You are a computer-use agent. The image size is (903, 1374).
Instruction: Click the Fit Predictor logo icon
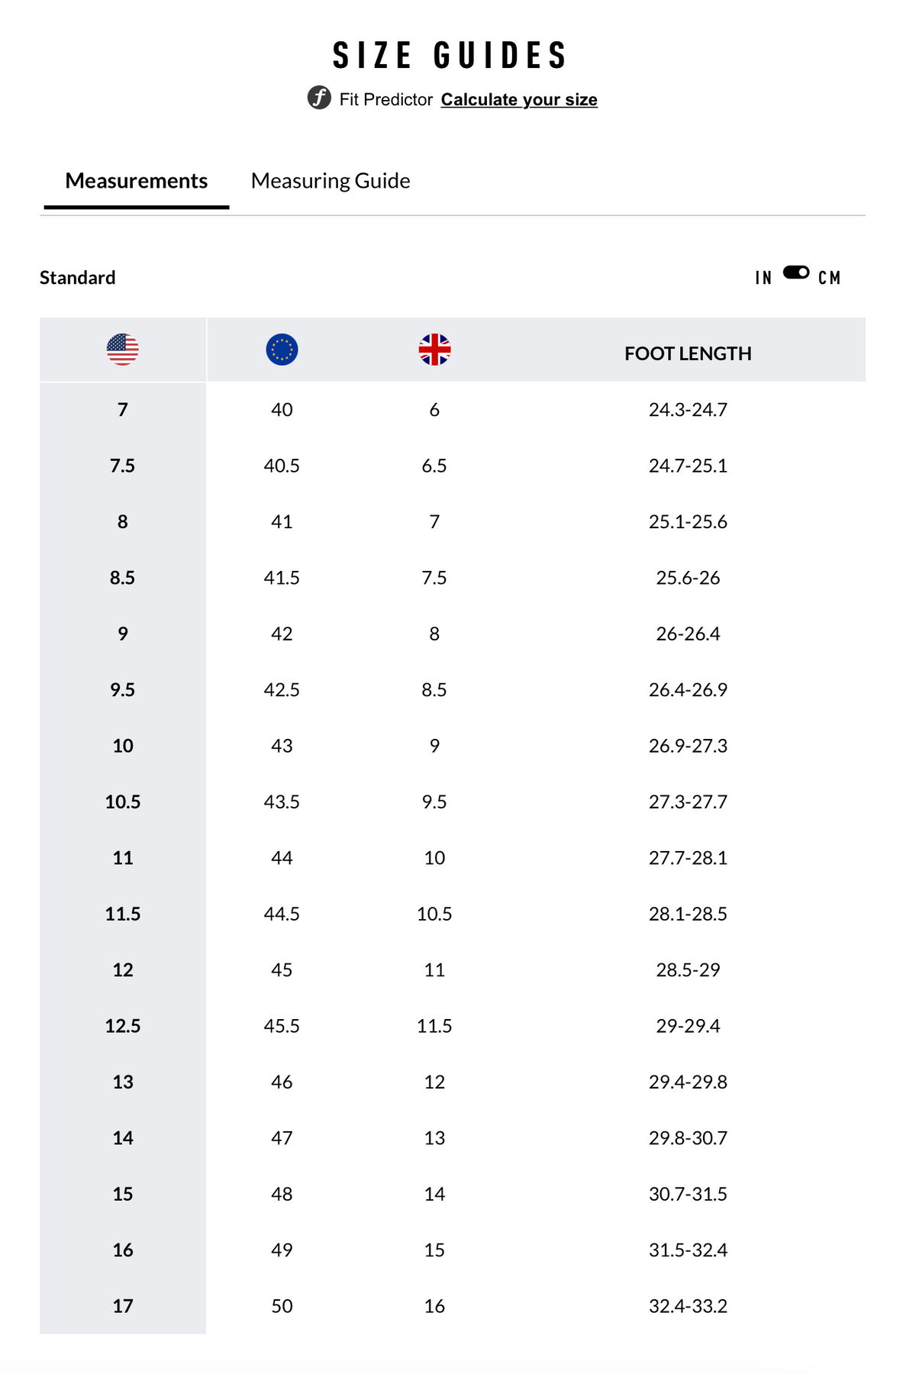coord(319,98)
